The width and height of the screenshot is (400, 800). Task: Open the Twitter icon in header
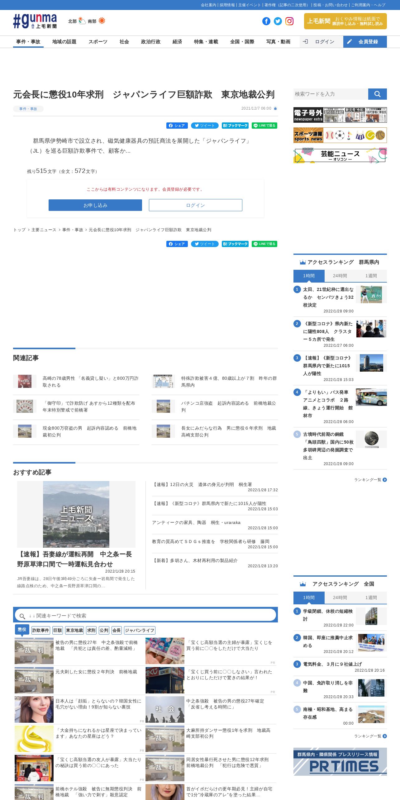278,21
